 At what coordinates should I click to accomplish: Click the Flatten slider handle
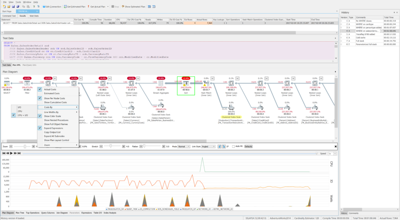point(144,146)
